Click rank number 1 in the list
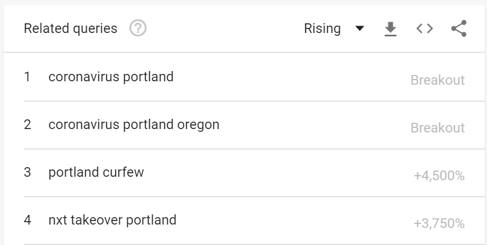This screenshot has width=487, height=245. click(x=27, y=77)
